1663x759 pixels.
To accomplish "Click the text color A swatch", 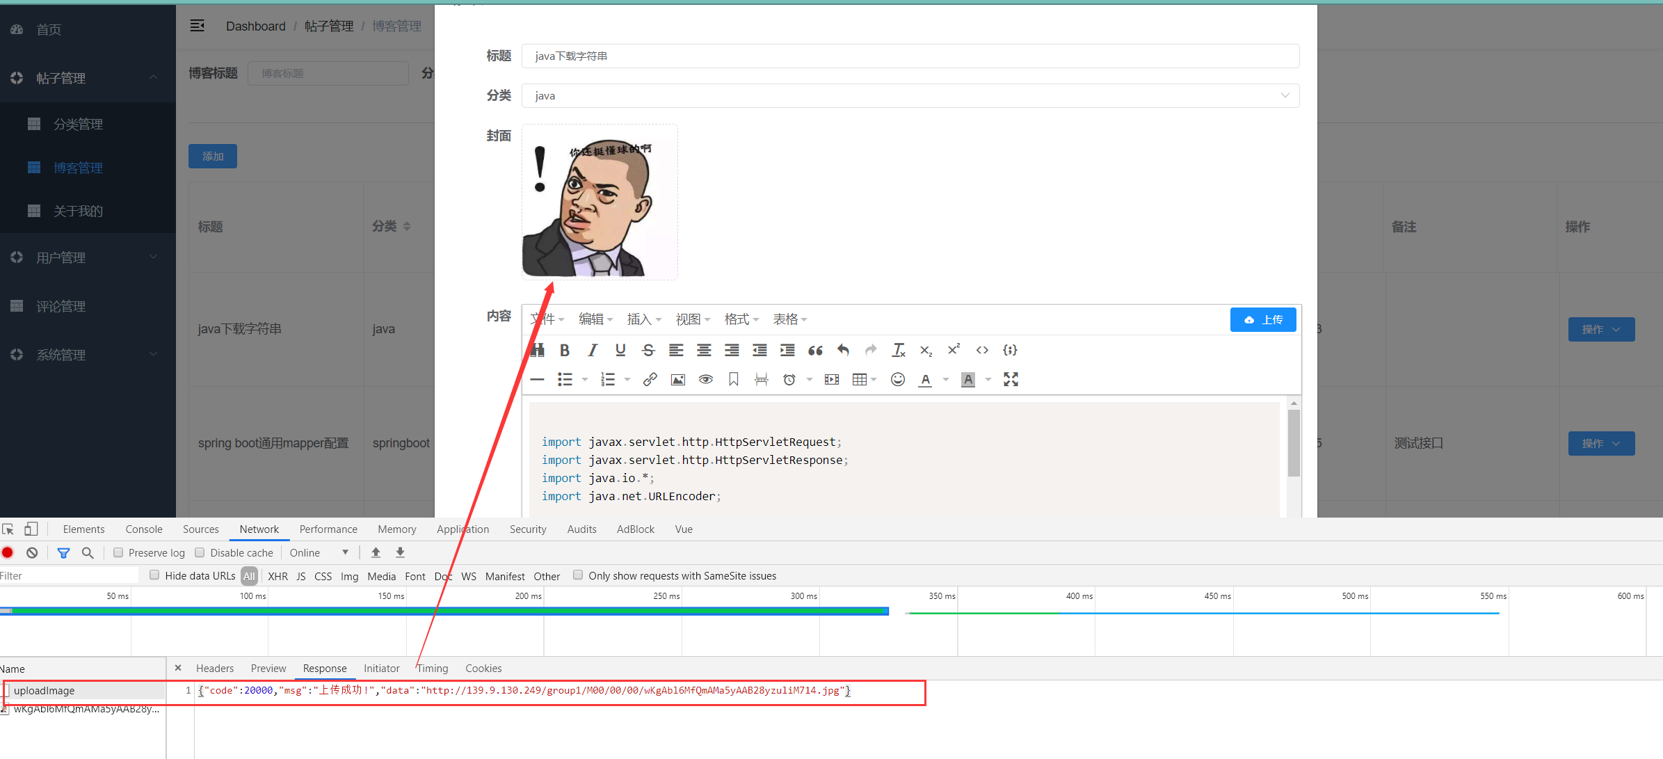I will [925, 380].
